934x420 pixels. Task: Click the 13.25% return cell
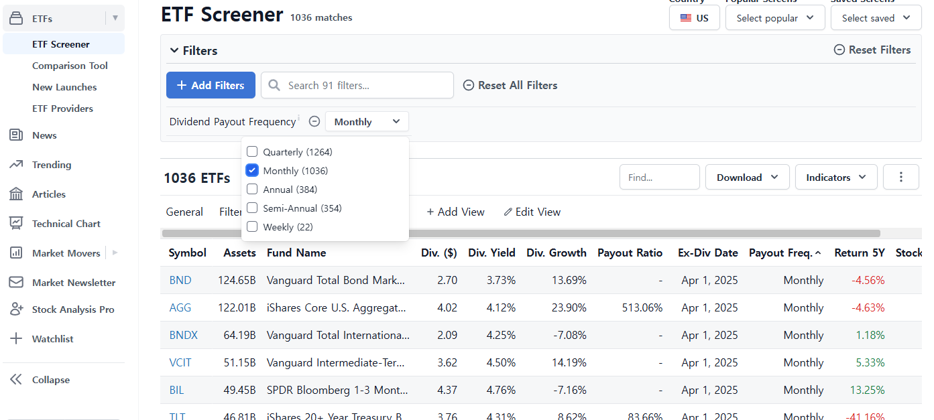point(867,390)
